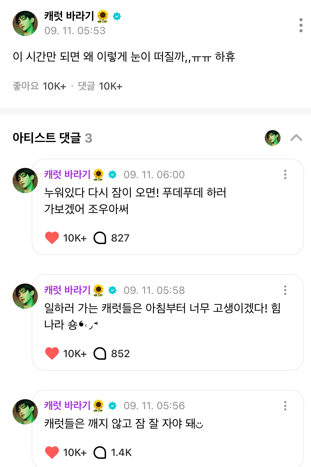Collapse the 아티스트 댓글 section
Image resolution: width=311 pixels, height=467 pixels.
click(x=296, y=138)
